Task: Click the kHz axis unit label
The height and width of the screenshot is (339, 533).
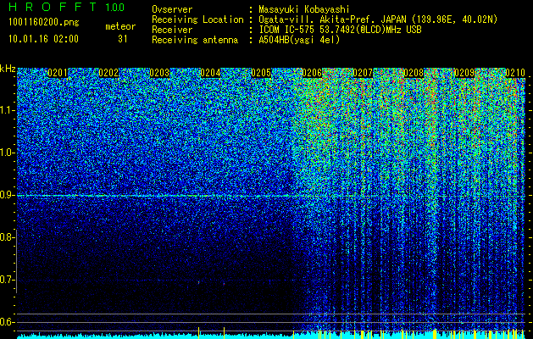Action: click(x=8, y=69)
